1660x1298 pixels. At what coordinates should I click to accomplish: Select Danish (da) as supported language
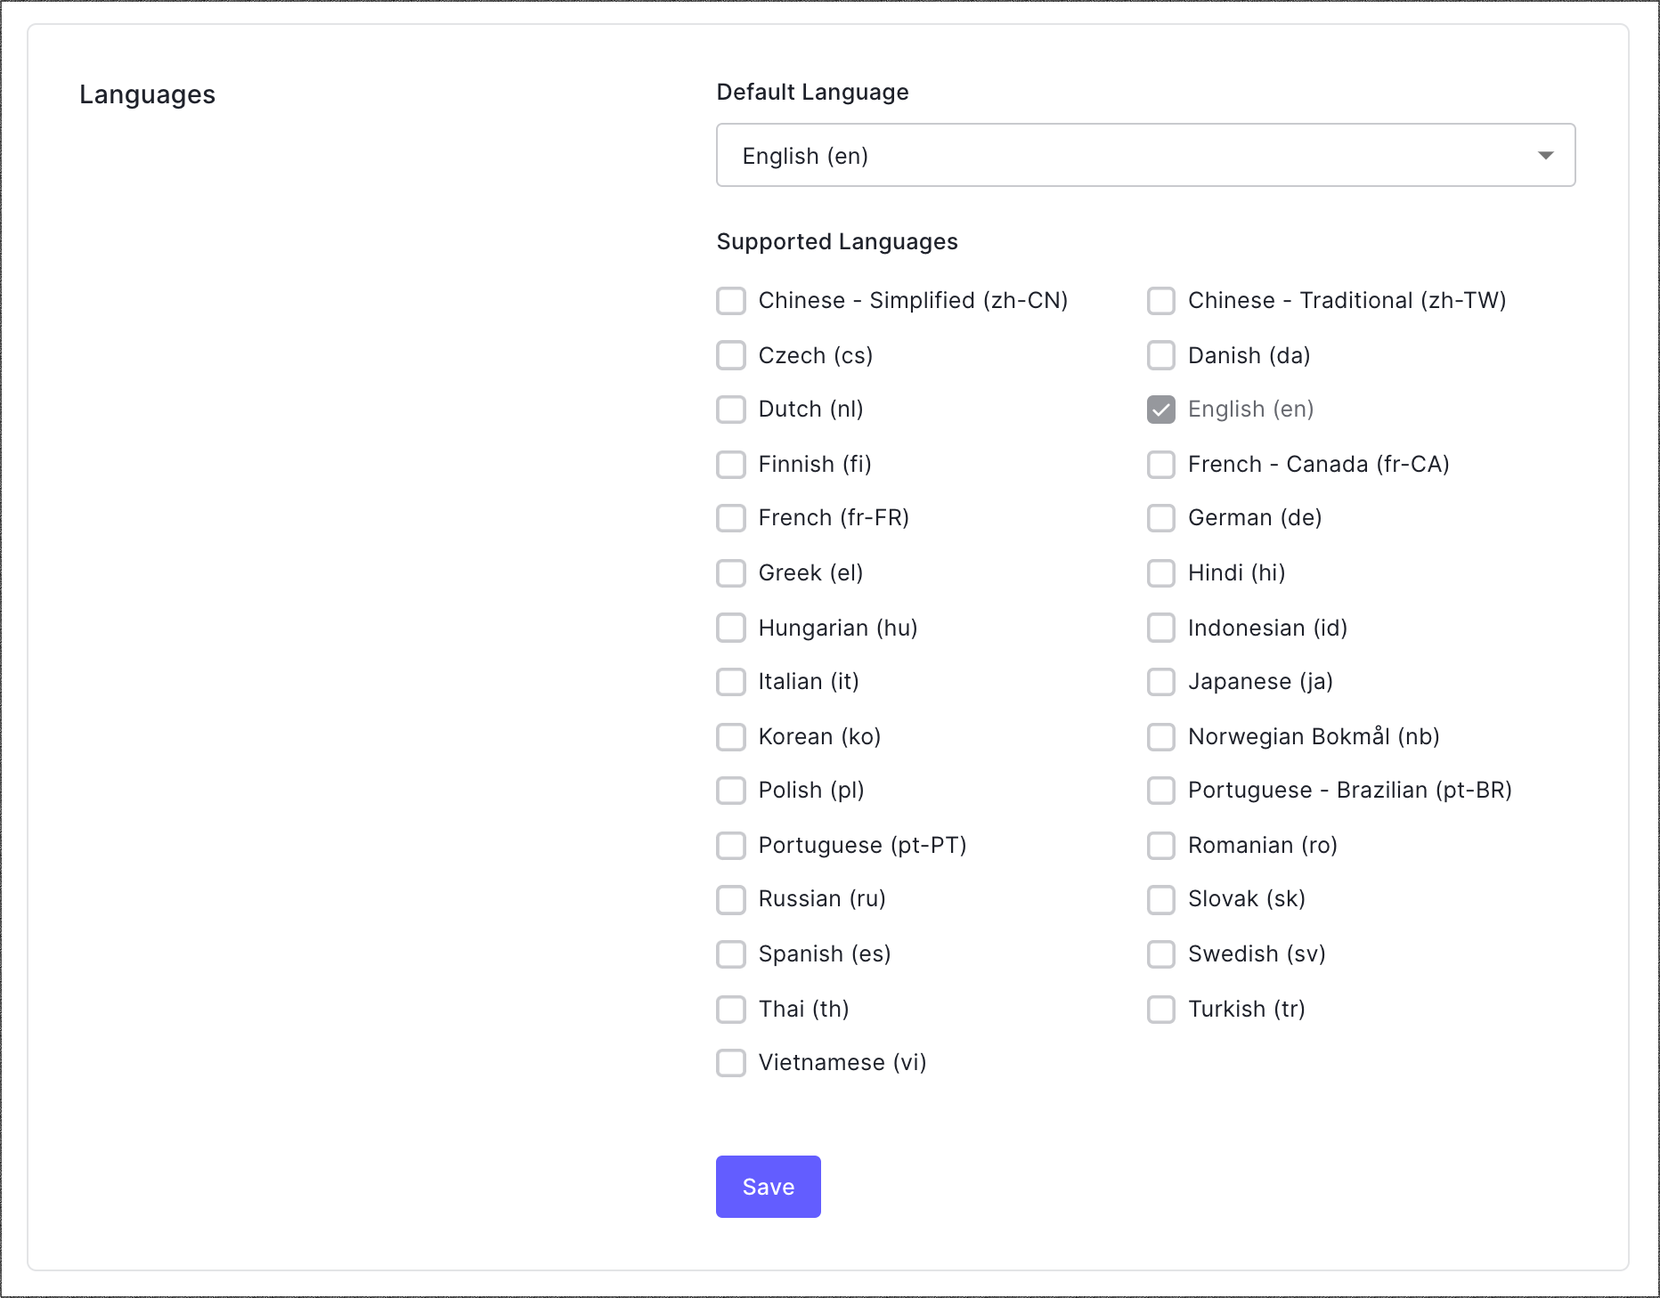pyautogui.click(x=1161, y=355)
